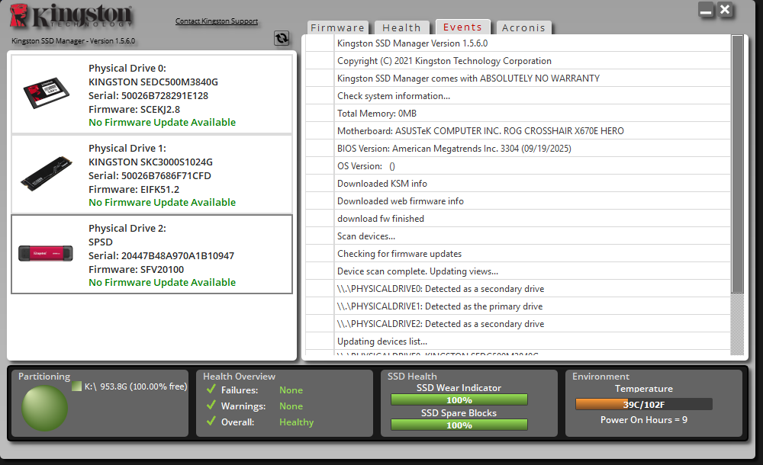Select the 'Downloaded KSM info' event row
This screenshot has width=763, height=465.
click(518, 184)
